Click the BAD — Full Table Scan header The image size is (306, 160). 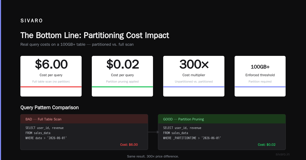[84, 119]
